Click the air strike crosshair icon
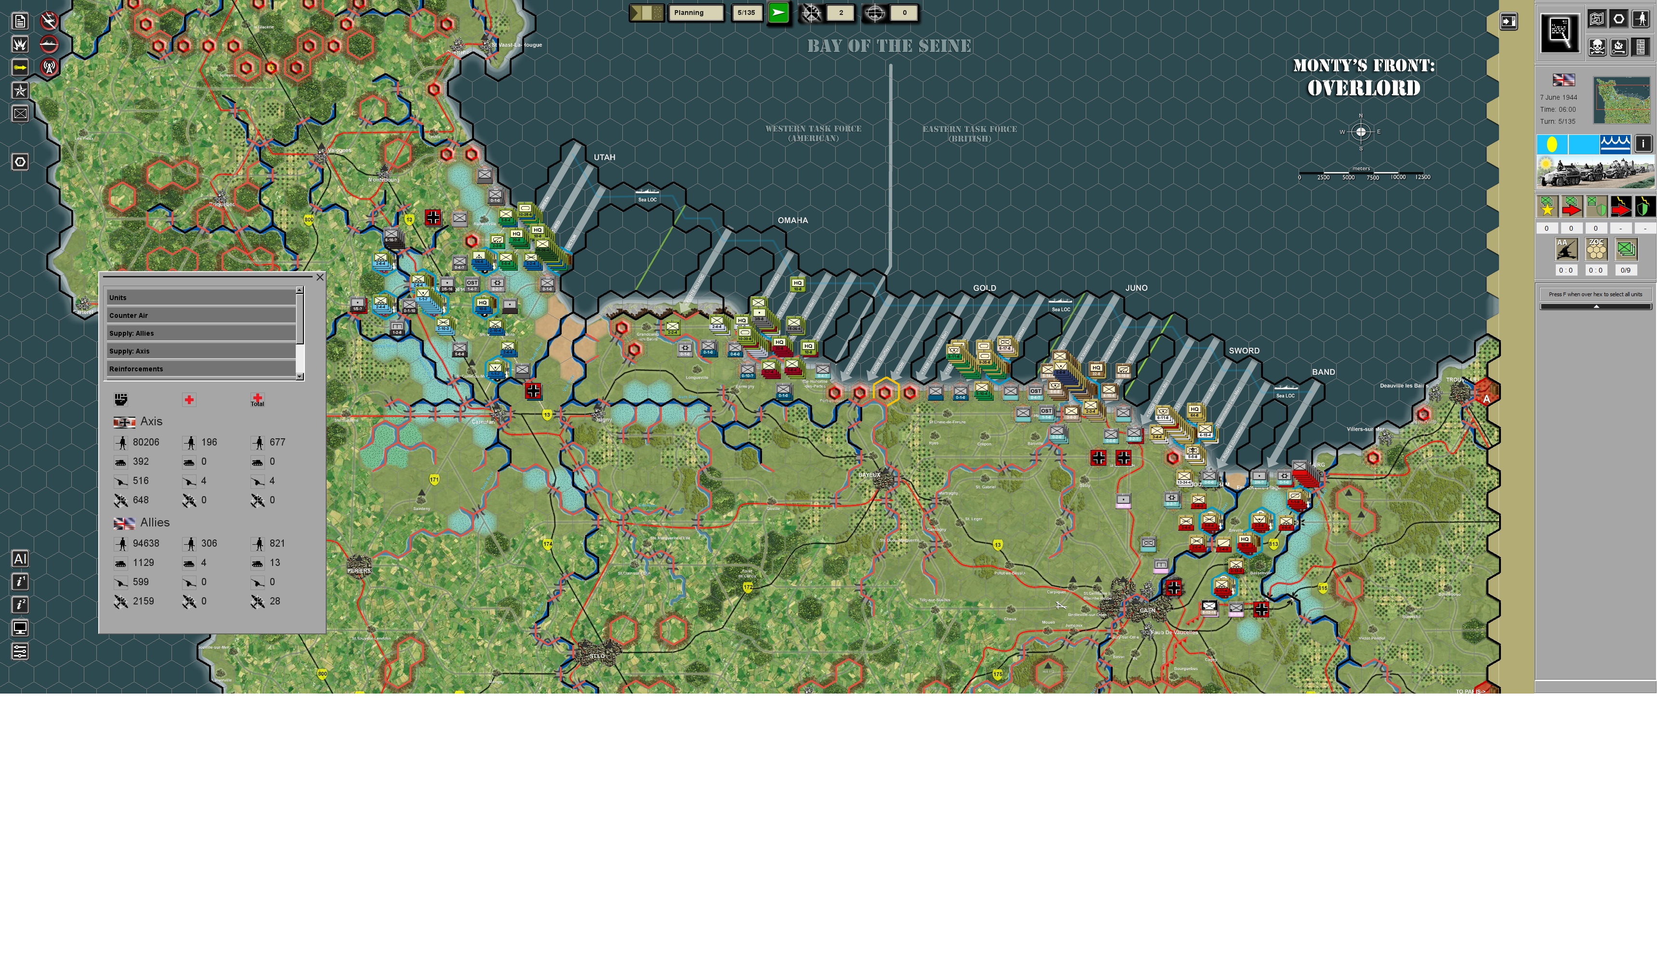The image size is (1657, 971). click(x=811, y=13)
